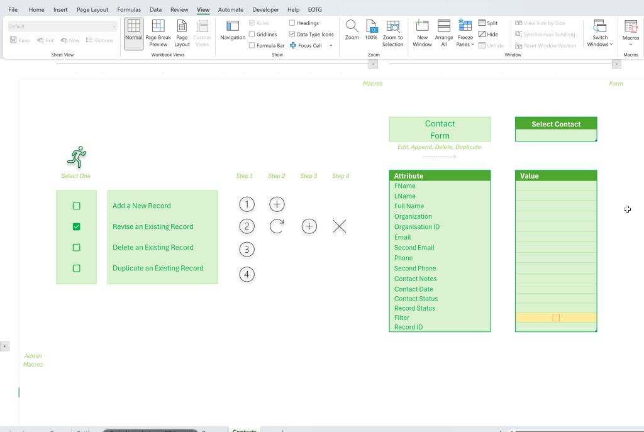
Task: Click the Select Contact input cell
Action: 556,136
